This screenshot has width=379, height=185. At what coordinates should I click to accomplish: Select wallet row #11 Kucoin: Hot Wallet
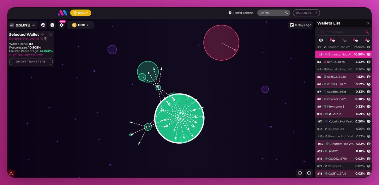pos(344,121)
